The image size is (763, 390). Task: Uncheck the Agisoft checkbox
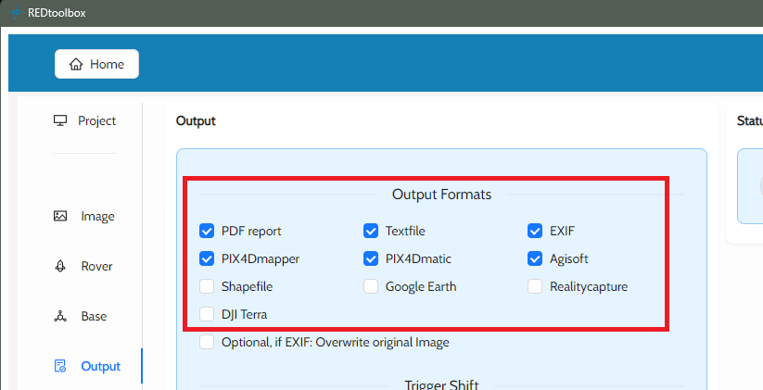coord(535,258)
